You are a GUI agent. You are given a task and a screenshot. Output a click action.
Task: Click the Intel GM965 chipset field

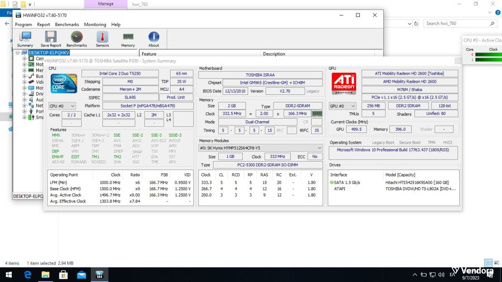tap(272, 83)
